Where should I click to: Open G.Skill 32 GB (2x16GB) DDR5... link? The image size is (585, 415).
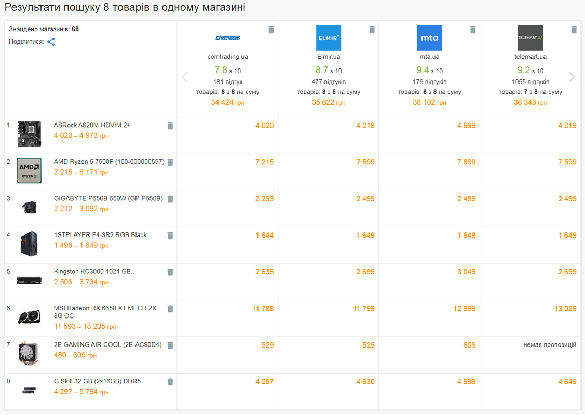pyautogui.click(x=100, y=381)
